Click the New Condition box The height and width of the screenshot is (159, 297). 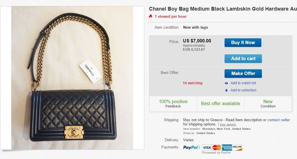(268, 104)
